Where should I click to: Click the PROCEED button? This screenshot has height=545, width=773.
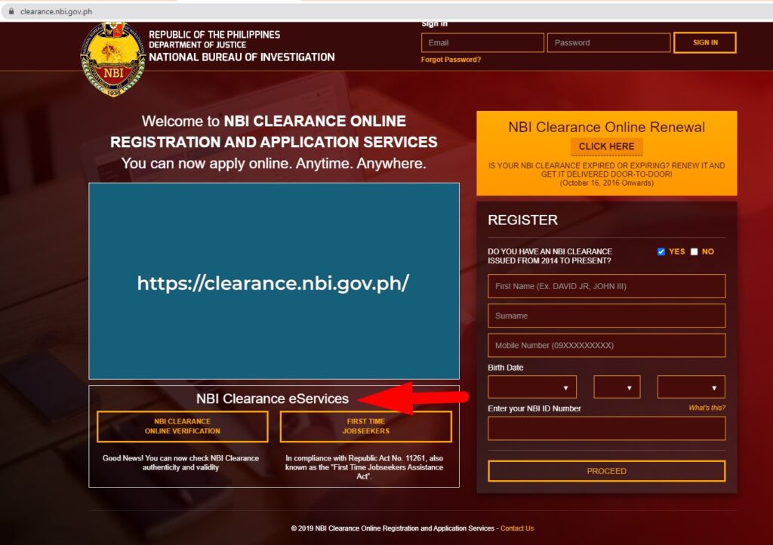[x=606, y=470]
